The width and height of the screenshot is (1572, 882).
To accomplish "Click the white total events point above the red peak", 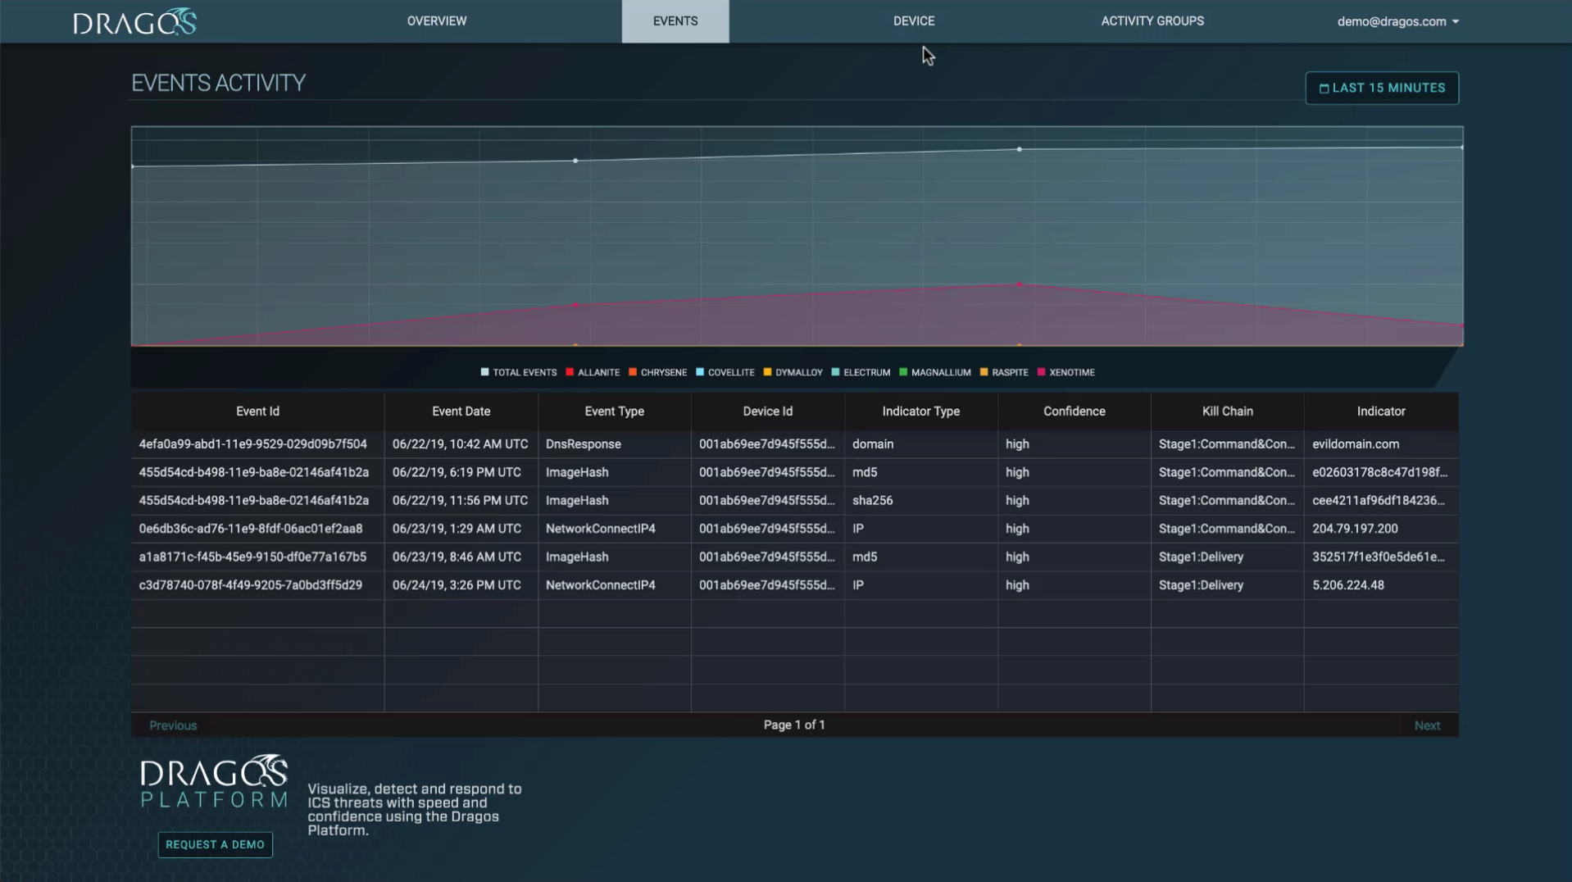I will point(1019,149).
